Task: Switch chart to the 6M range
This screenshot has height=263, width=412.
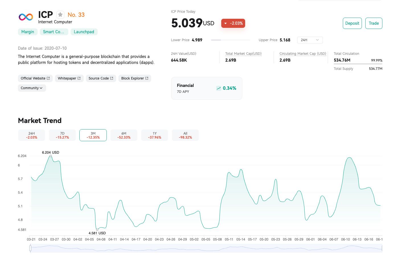Action: (124, 135)
